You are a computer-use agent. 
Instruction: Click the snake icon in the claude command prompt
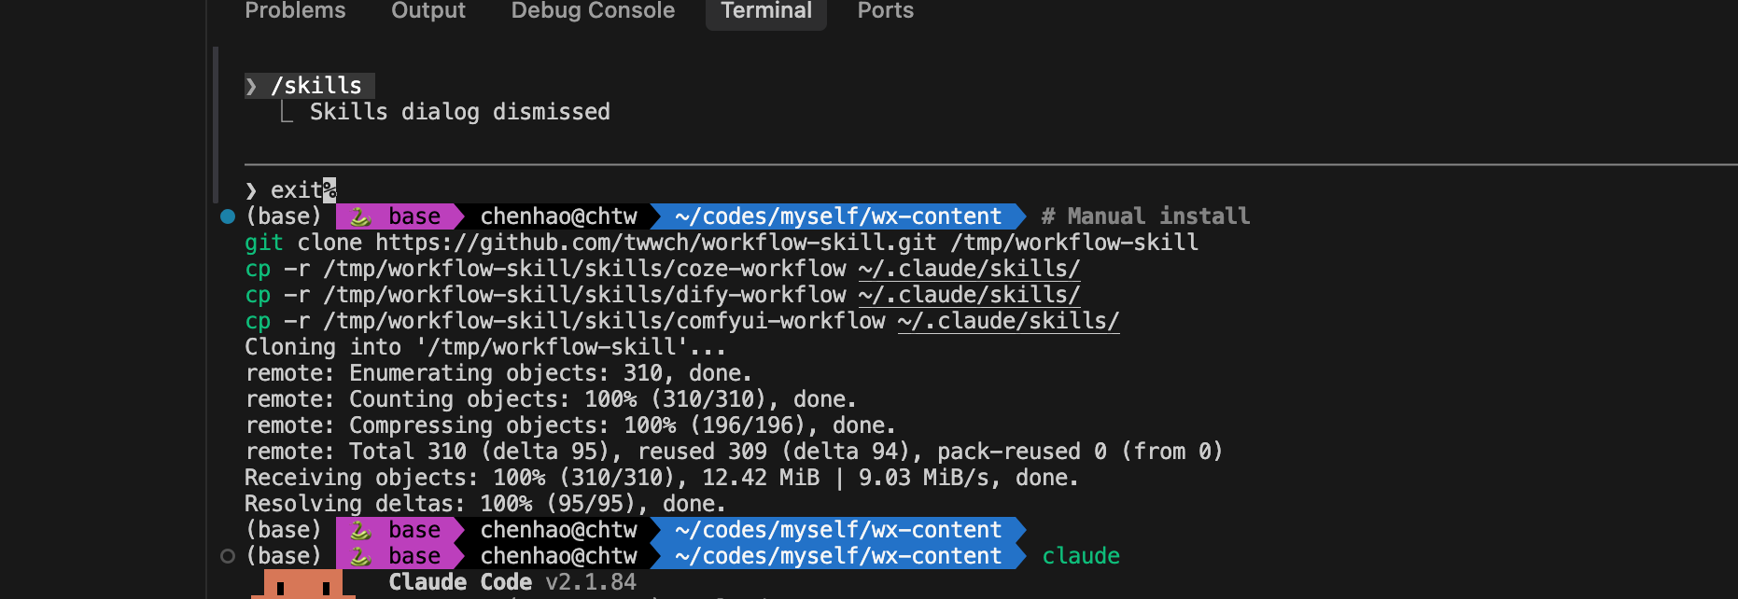coord(360,557)
